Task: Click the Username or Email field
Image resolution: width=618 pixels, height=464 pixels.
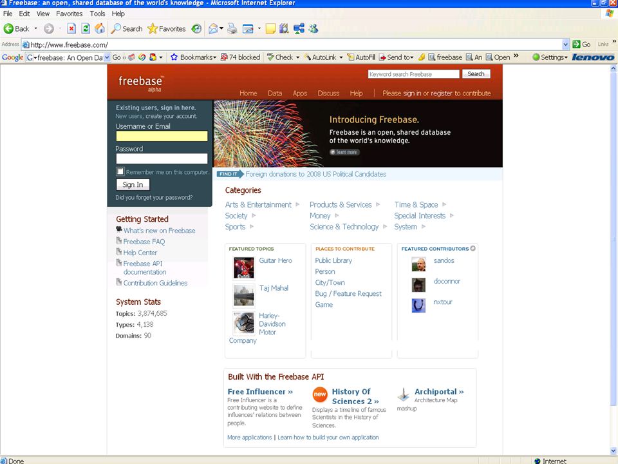Action: pos(162,136)
